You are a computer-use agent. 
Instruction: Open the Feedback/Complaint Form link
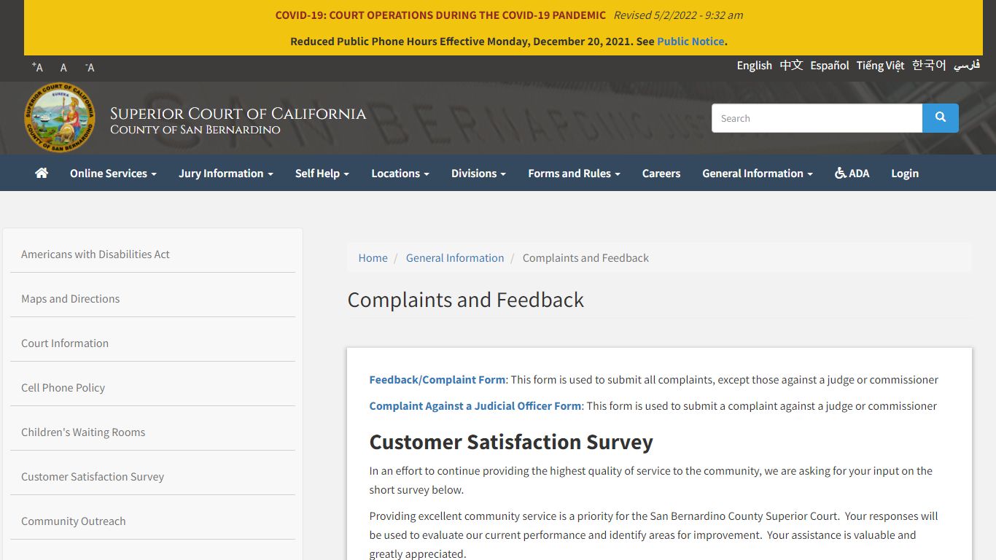437,379
